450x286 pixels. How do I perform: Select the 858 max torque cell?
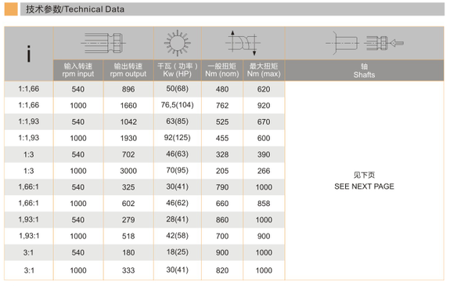pyautogui.click(x=264, y=204)
